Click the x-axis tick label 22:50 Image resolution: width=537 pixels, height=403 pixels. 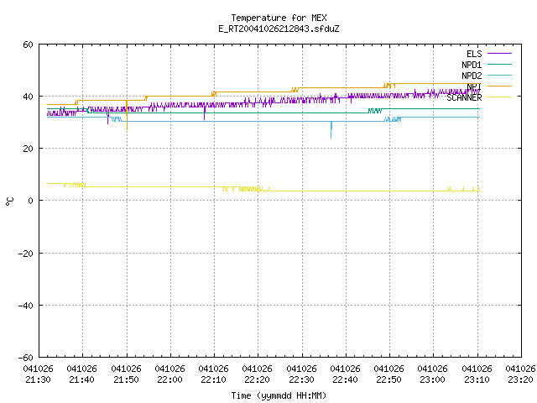click(388, 379)
